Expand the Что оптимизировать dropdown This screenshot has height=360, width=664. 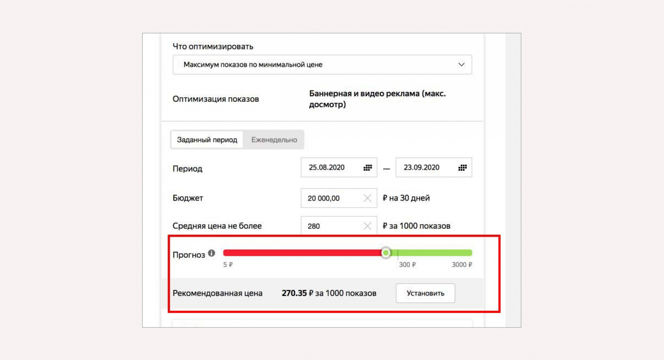[x=322, y=65]
